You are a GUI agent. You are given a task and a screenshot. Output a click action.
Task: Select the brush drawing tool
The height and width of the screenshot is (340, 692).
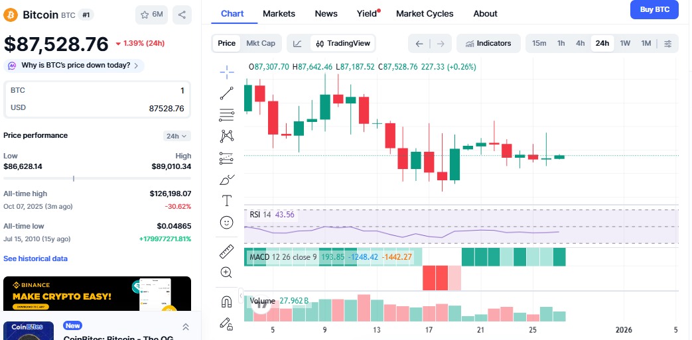(x=227, y=179)
